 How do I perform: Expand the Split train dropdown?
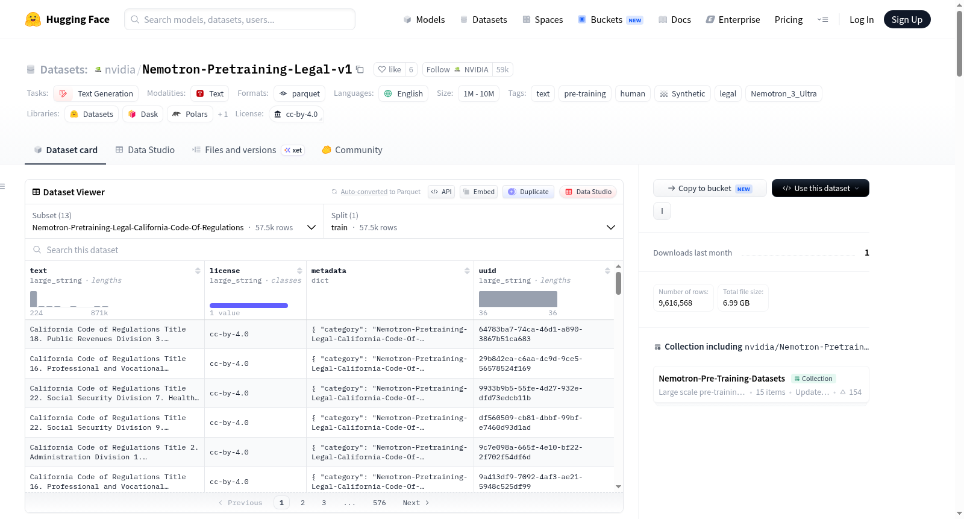pos(474,222)
